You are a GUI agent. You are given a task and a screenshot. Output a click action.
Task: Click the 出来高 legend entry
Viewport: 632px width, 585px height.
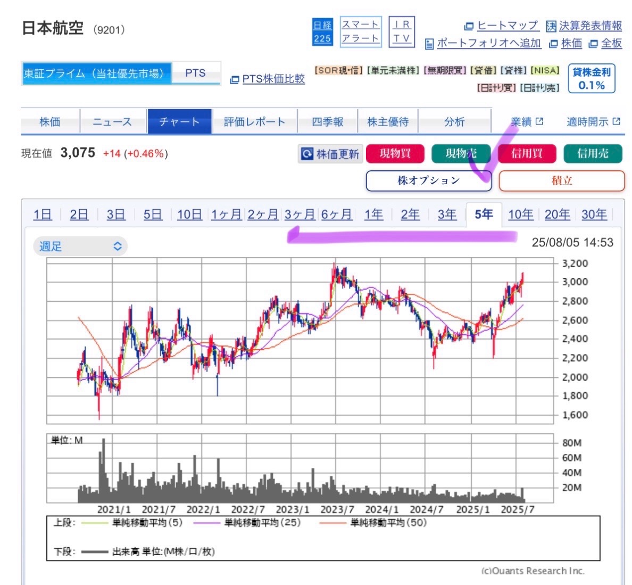click(147, 552)
